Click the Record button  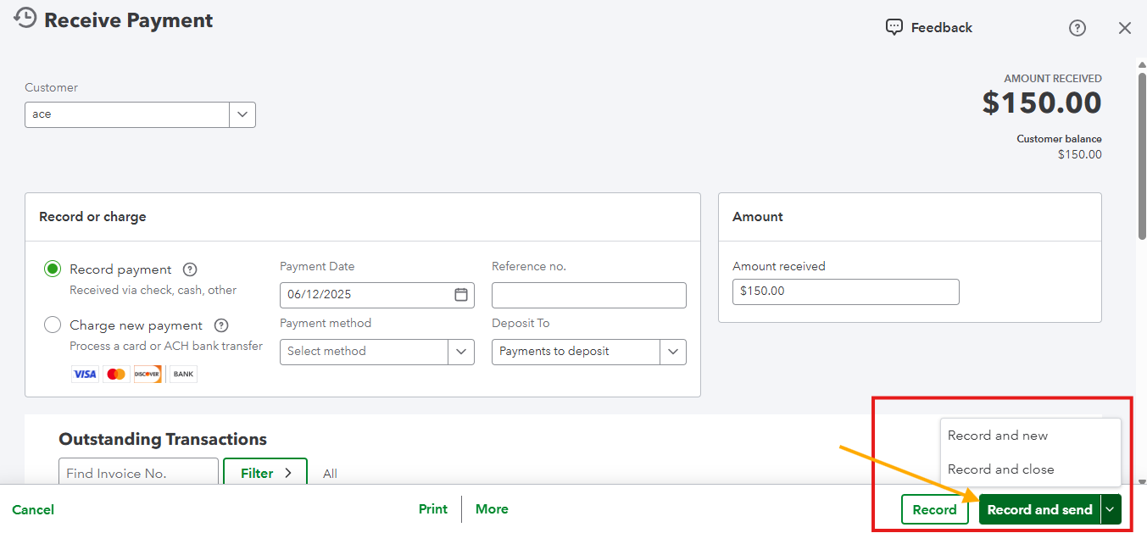pos(934,509)
